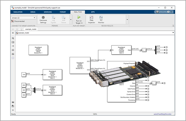186x121 pixels.
Task: Click the Ready status text
Action: (13, 114)
